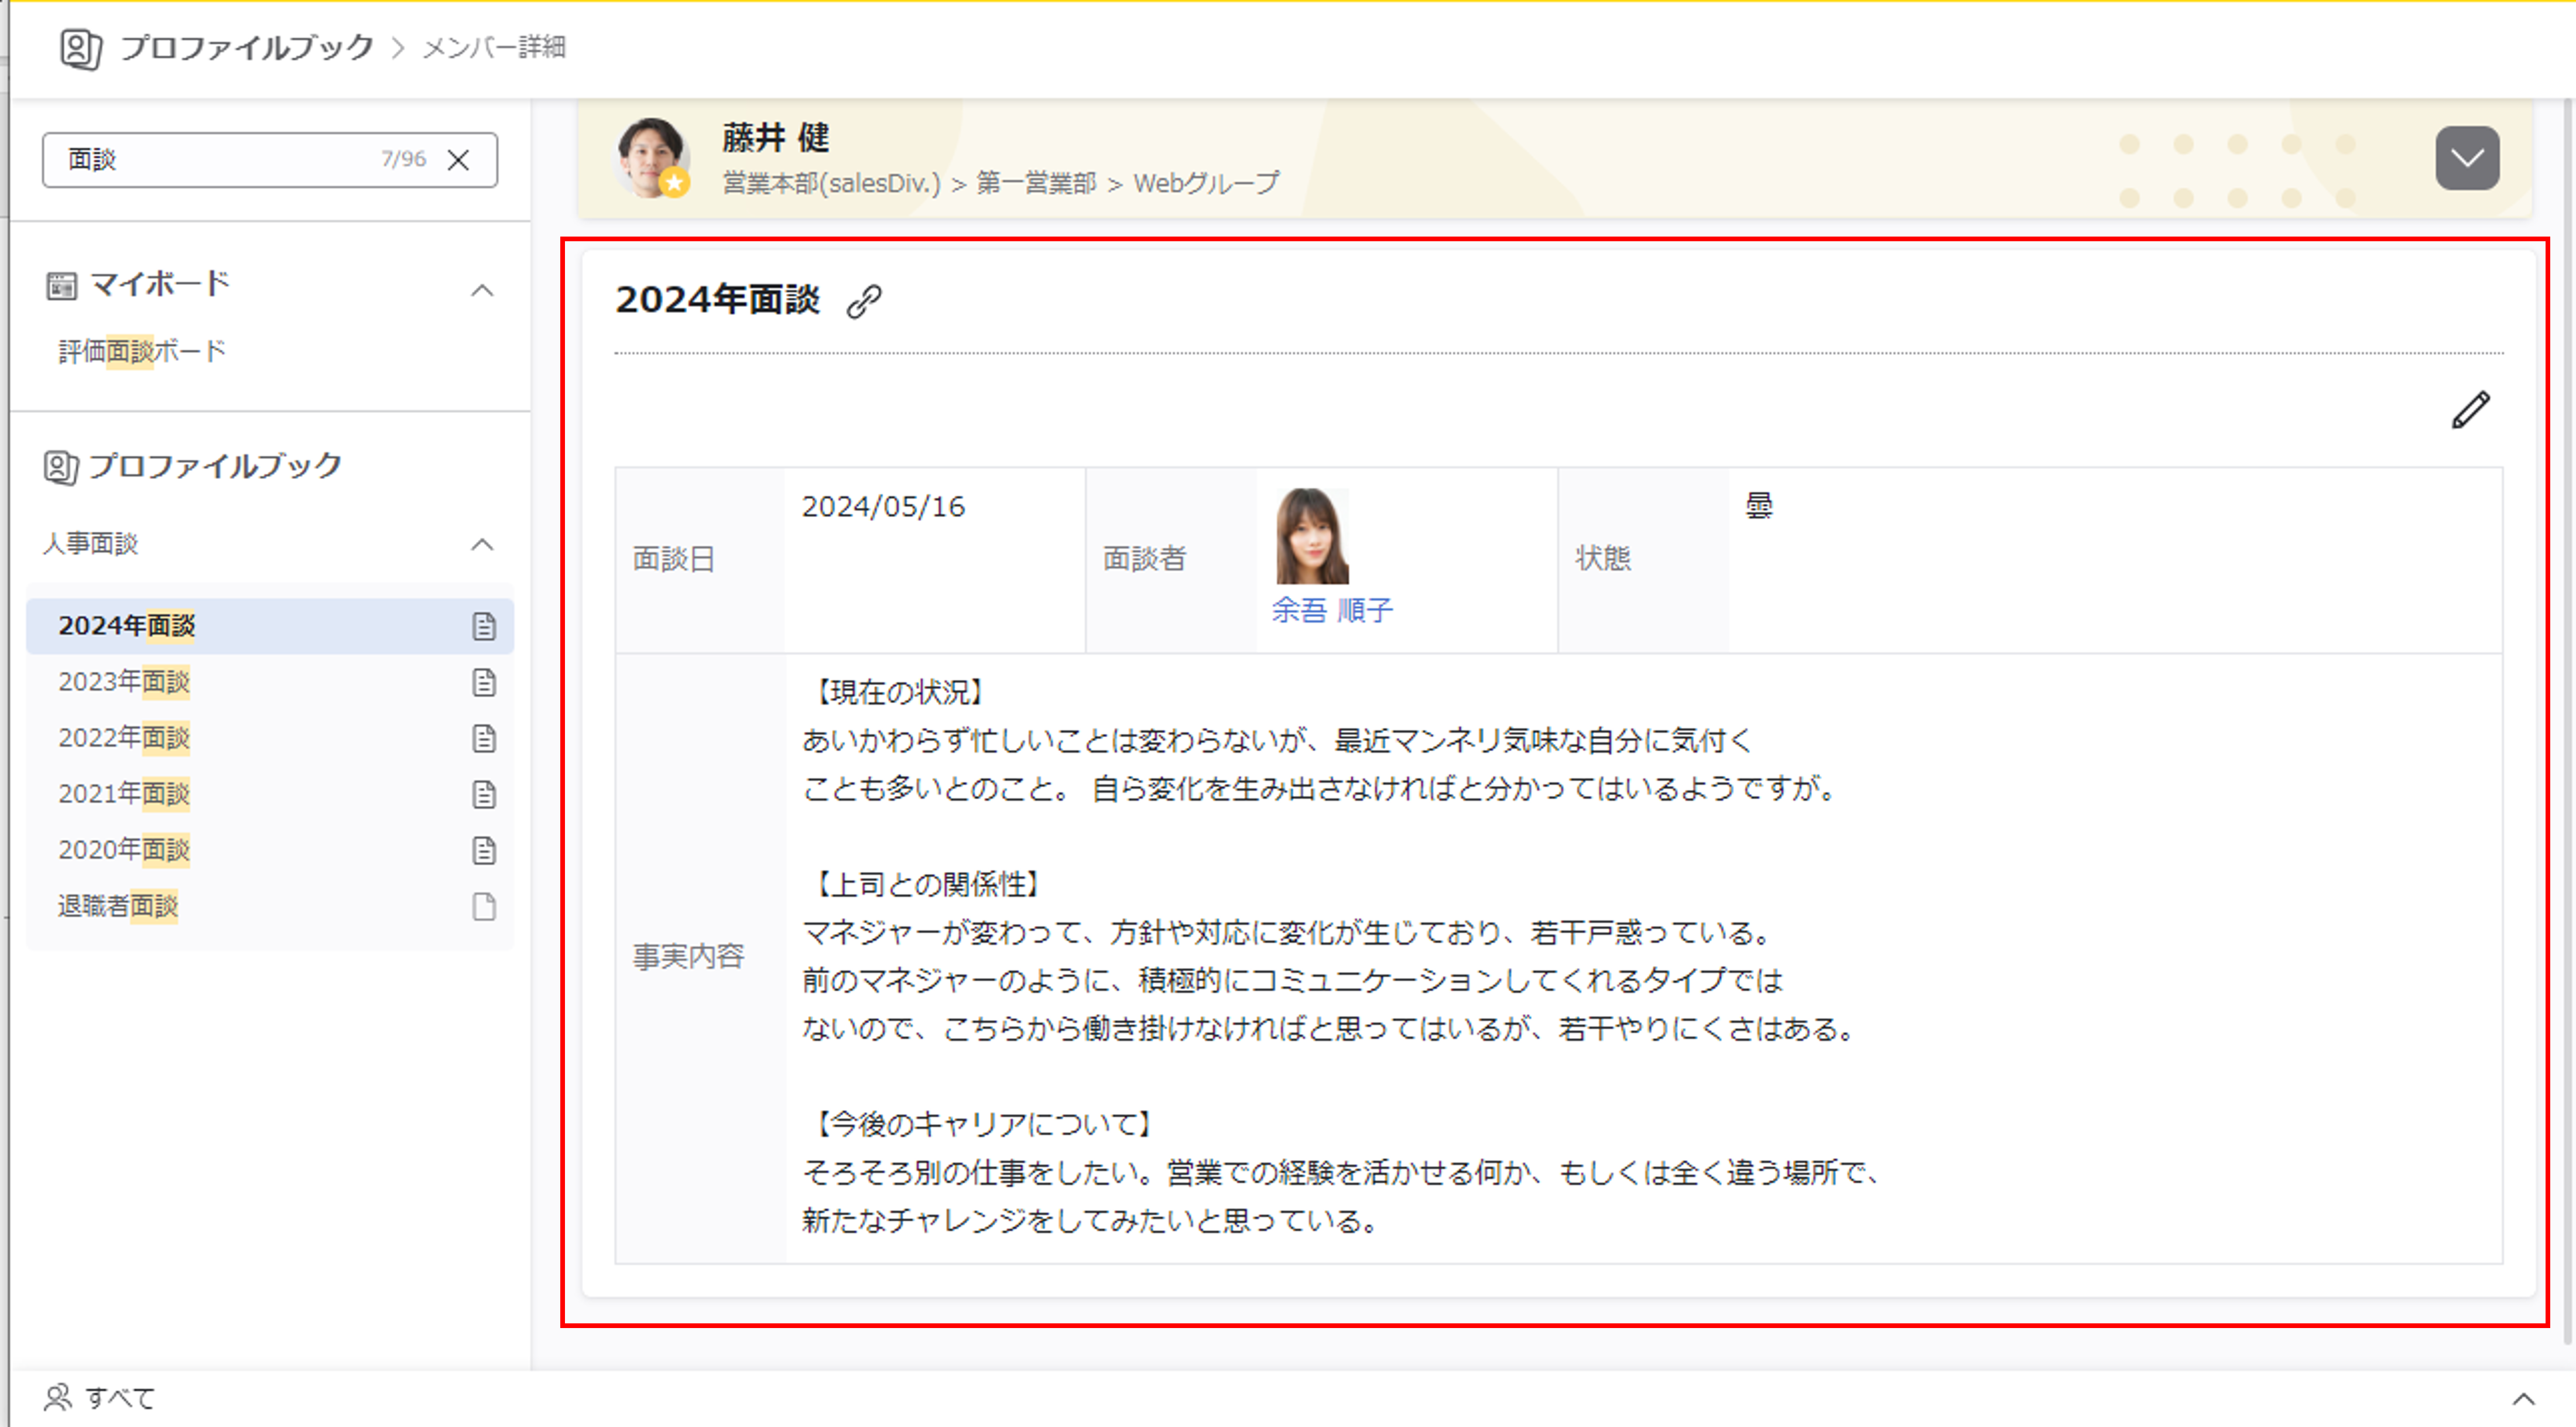Click the link icon beside 2024年面談 title
This screenshot has width=2576, height=1427.
pos(863,301)
